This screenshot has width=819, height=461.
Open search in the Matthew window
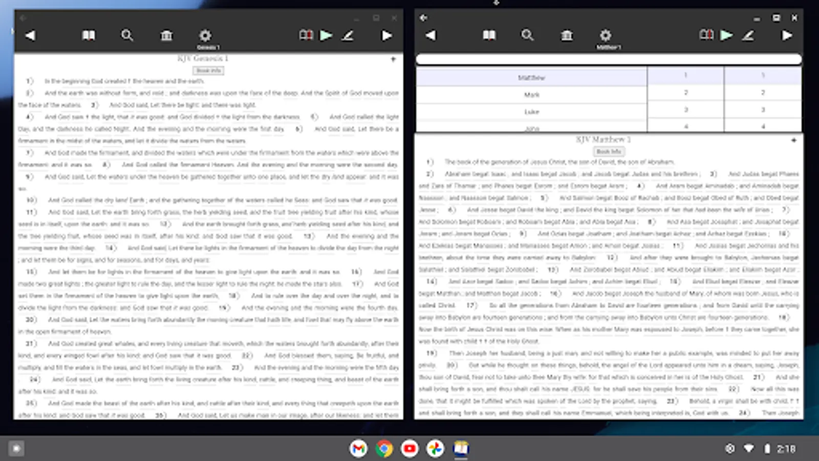point(527,35)
